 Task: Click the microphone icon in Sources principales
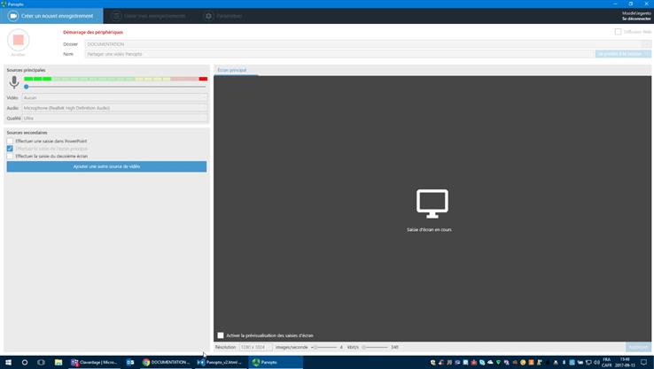click(x=14, y=81)
